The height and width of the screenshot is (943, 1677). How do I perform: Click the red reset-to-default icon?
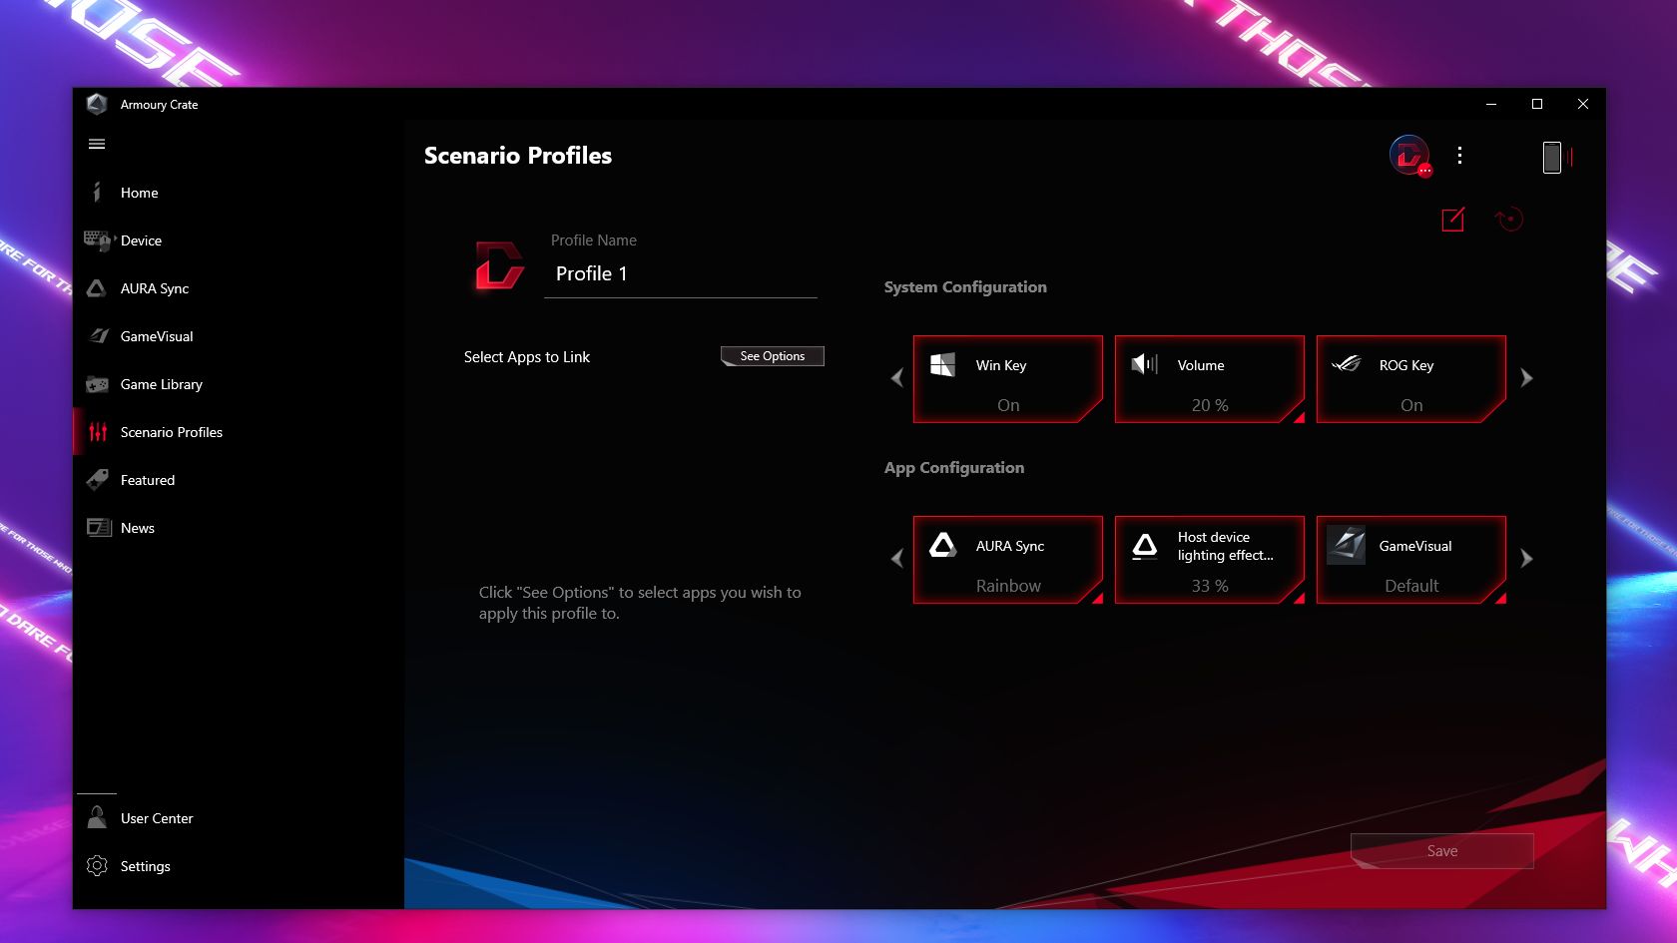[1509, 220]
